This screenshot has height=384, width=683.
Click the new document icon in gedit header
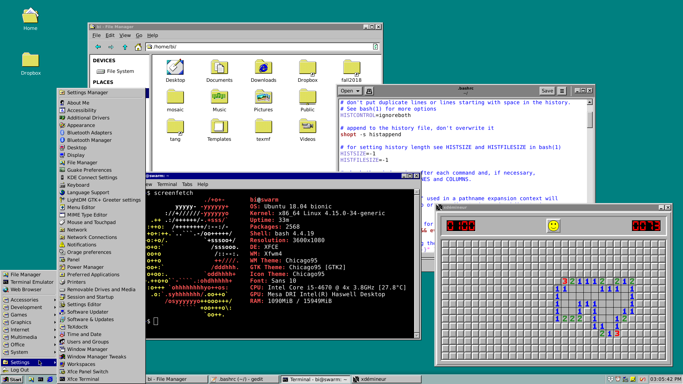[x=369, y=91]
